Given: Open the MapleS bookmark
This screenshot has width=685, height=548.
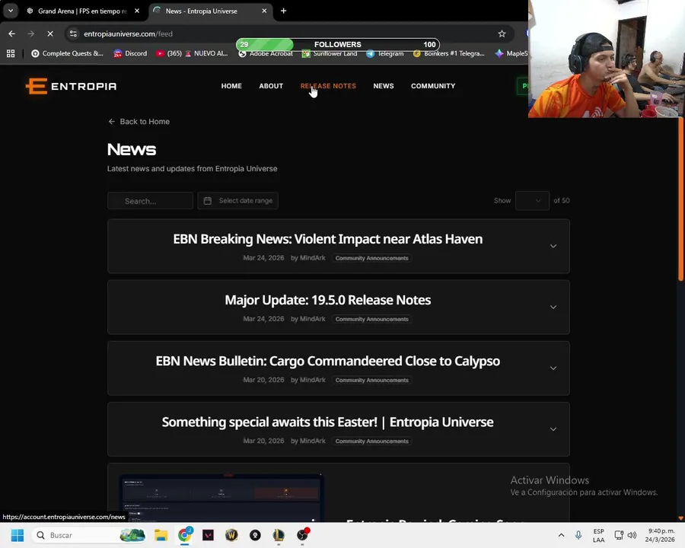Looking at the screenshot, I should tap(511, 54).
